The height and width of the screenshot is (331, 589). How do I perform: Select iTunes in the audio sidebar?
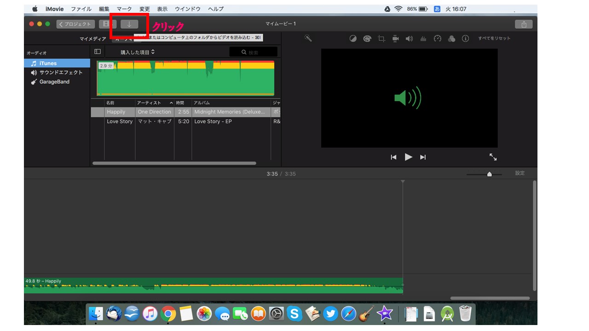pos(57,63)
